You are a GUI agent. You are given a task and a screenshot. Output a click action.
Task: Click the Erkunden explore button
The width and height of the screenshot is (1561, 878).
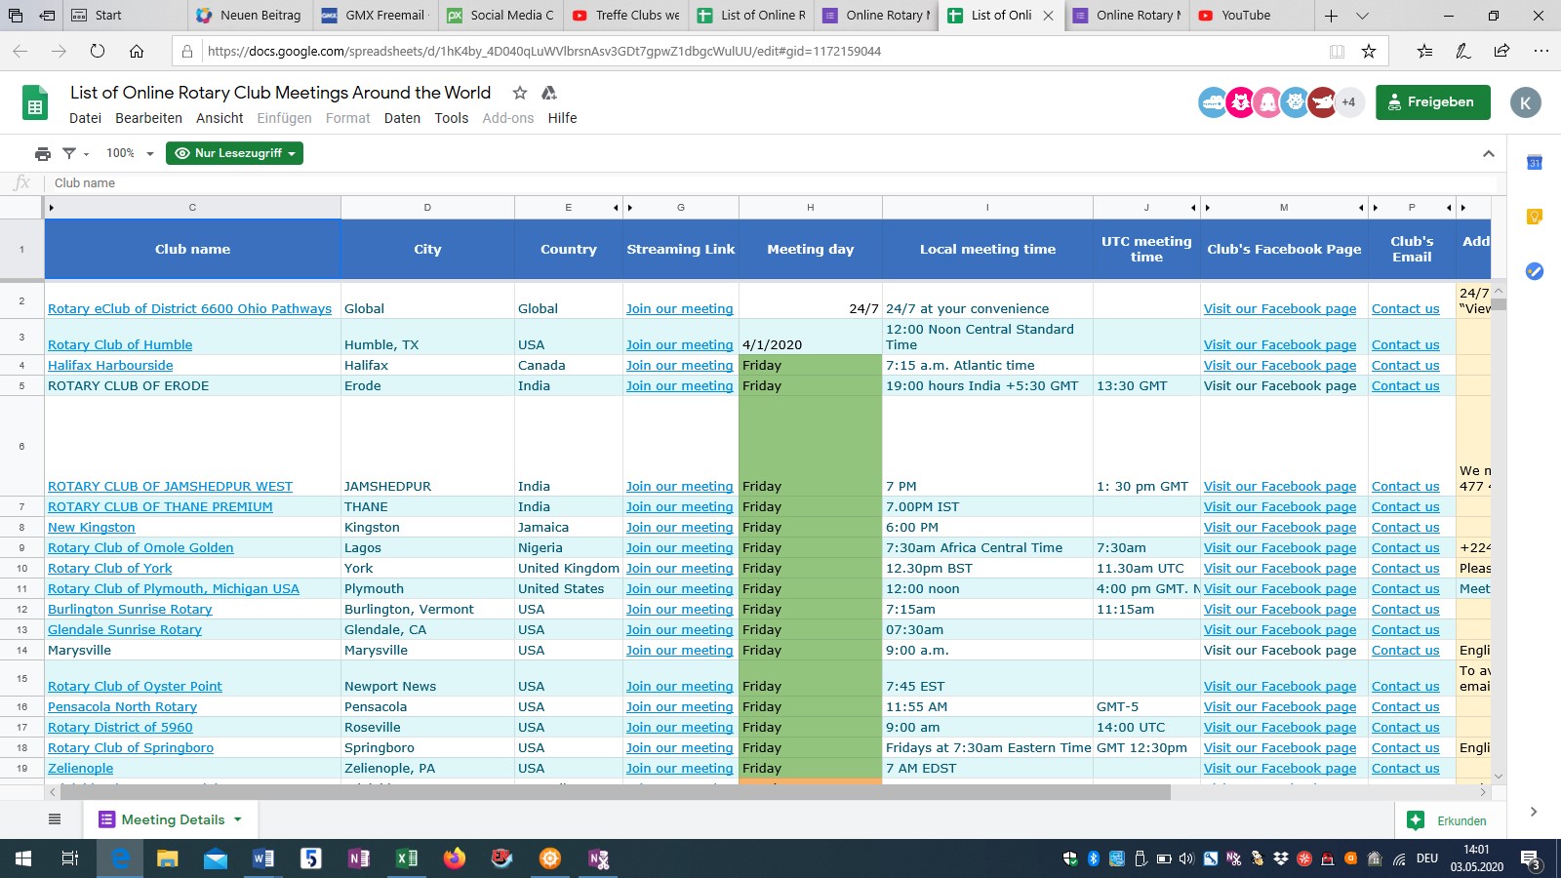[x=1449, y=820]
